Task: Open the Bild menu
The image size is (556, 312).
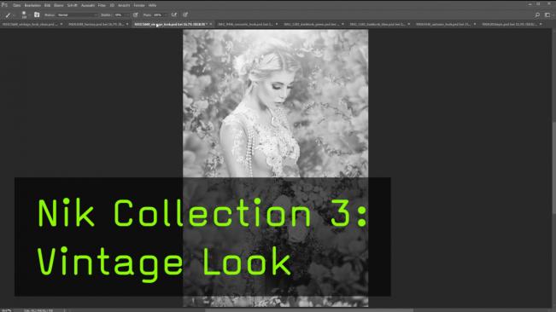Action: tap(48, 5)
